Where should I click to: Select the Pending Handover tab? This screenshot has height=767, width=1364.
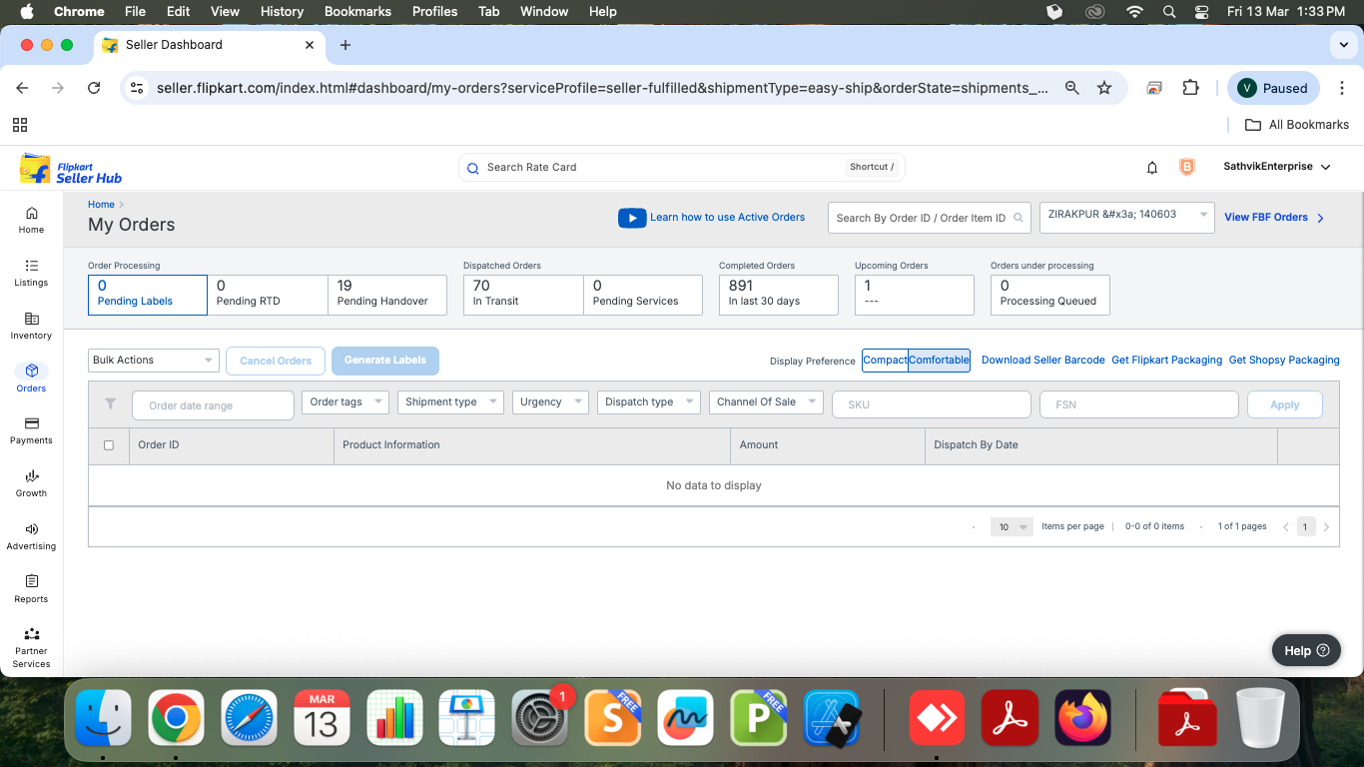click(386, 295)
